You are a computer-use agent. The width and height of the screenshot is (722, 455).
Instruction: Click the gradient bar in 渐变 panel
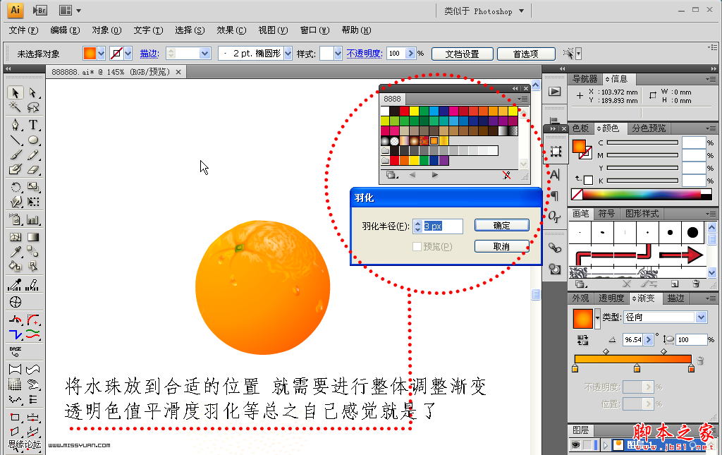click(632, 359)
